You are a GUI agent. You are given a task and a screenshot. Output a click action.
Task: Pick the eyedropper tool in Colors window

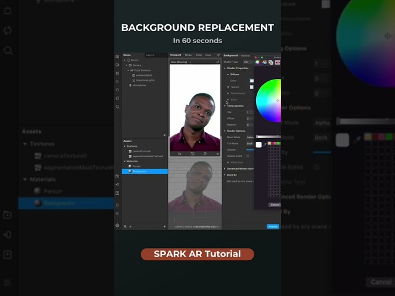coord(265,144)
